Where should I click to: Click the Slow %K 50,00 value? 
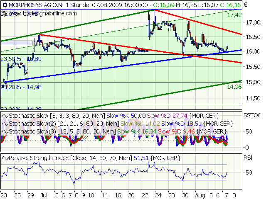tap(126, 116)
